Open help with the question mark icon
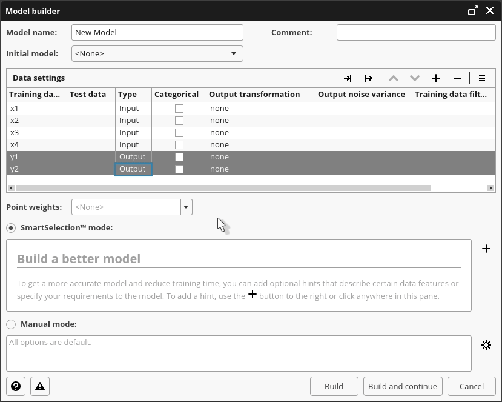This screenshot has width=502, height=402. coord(16,386)
